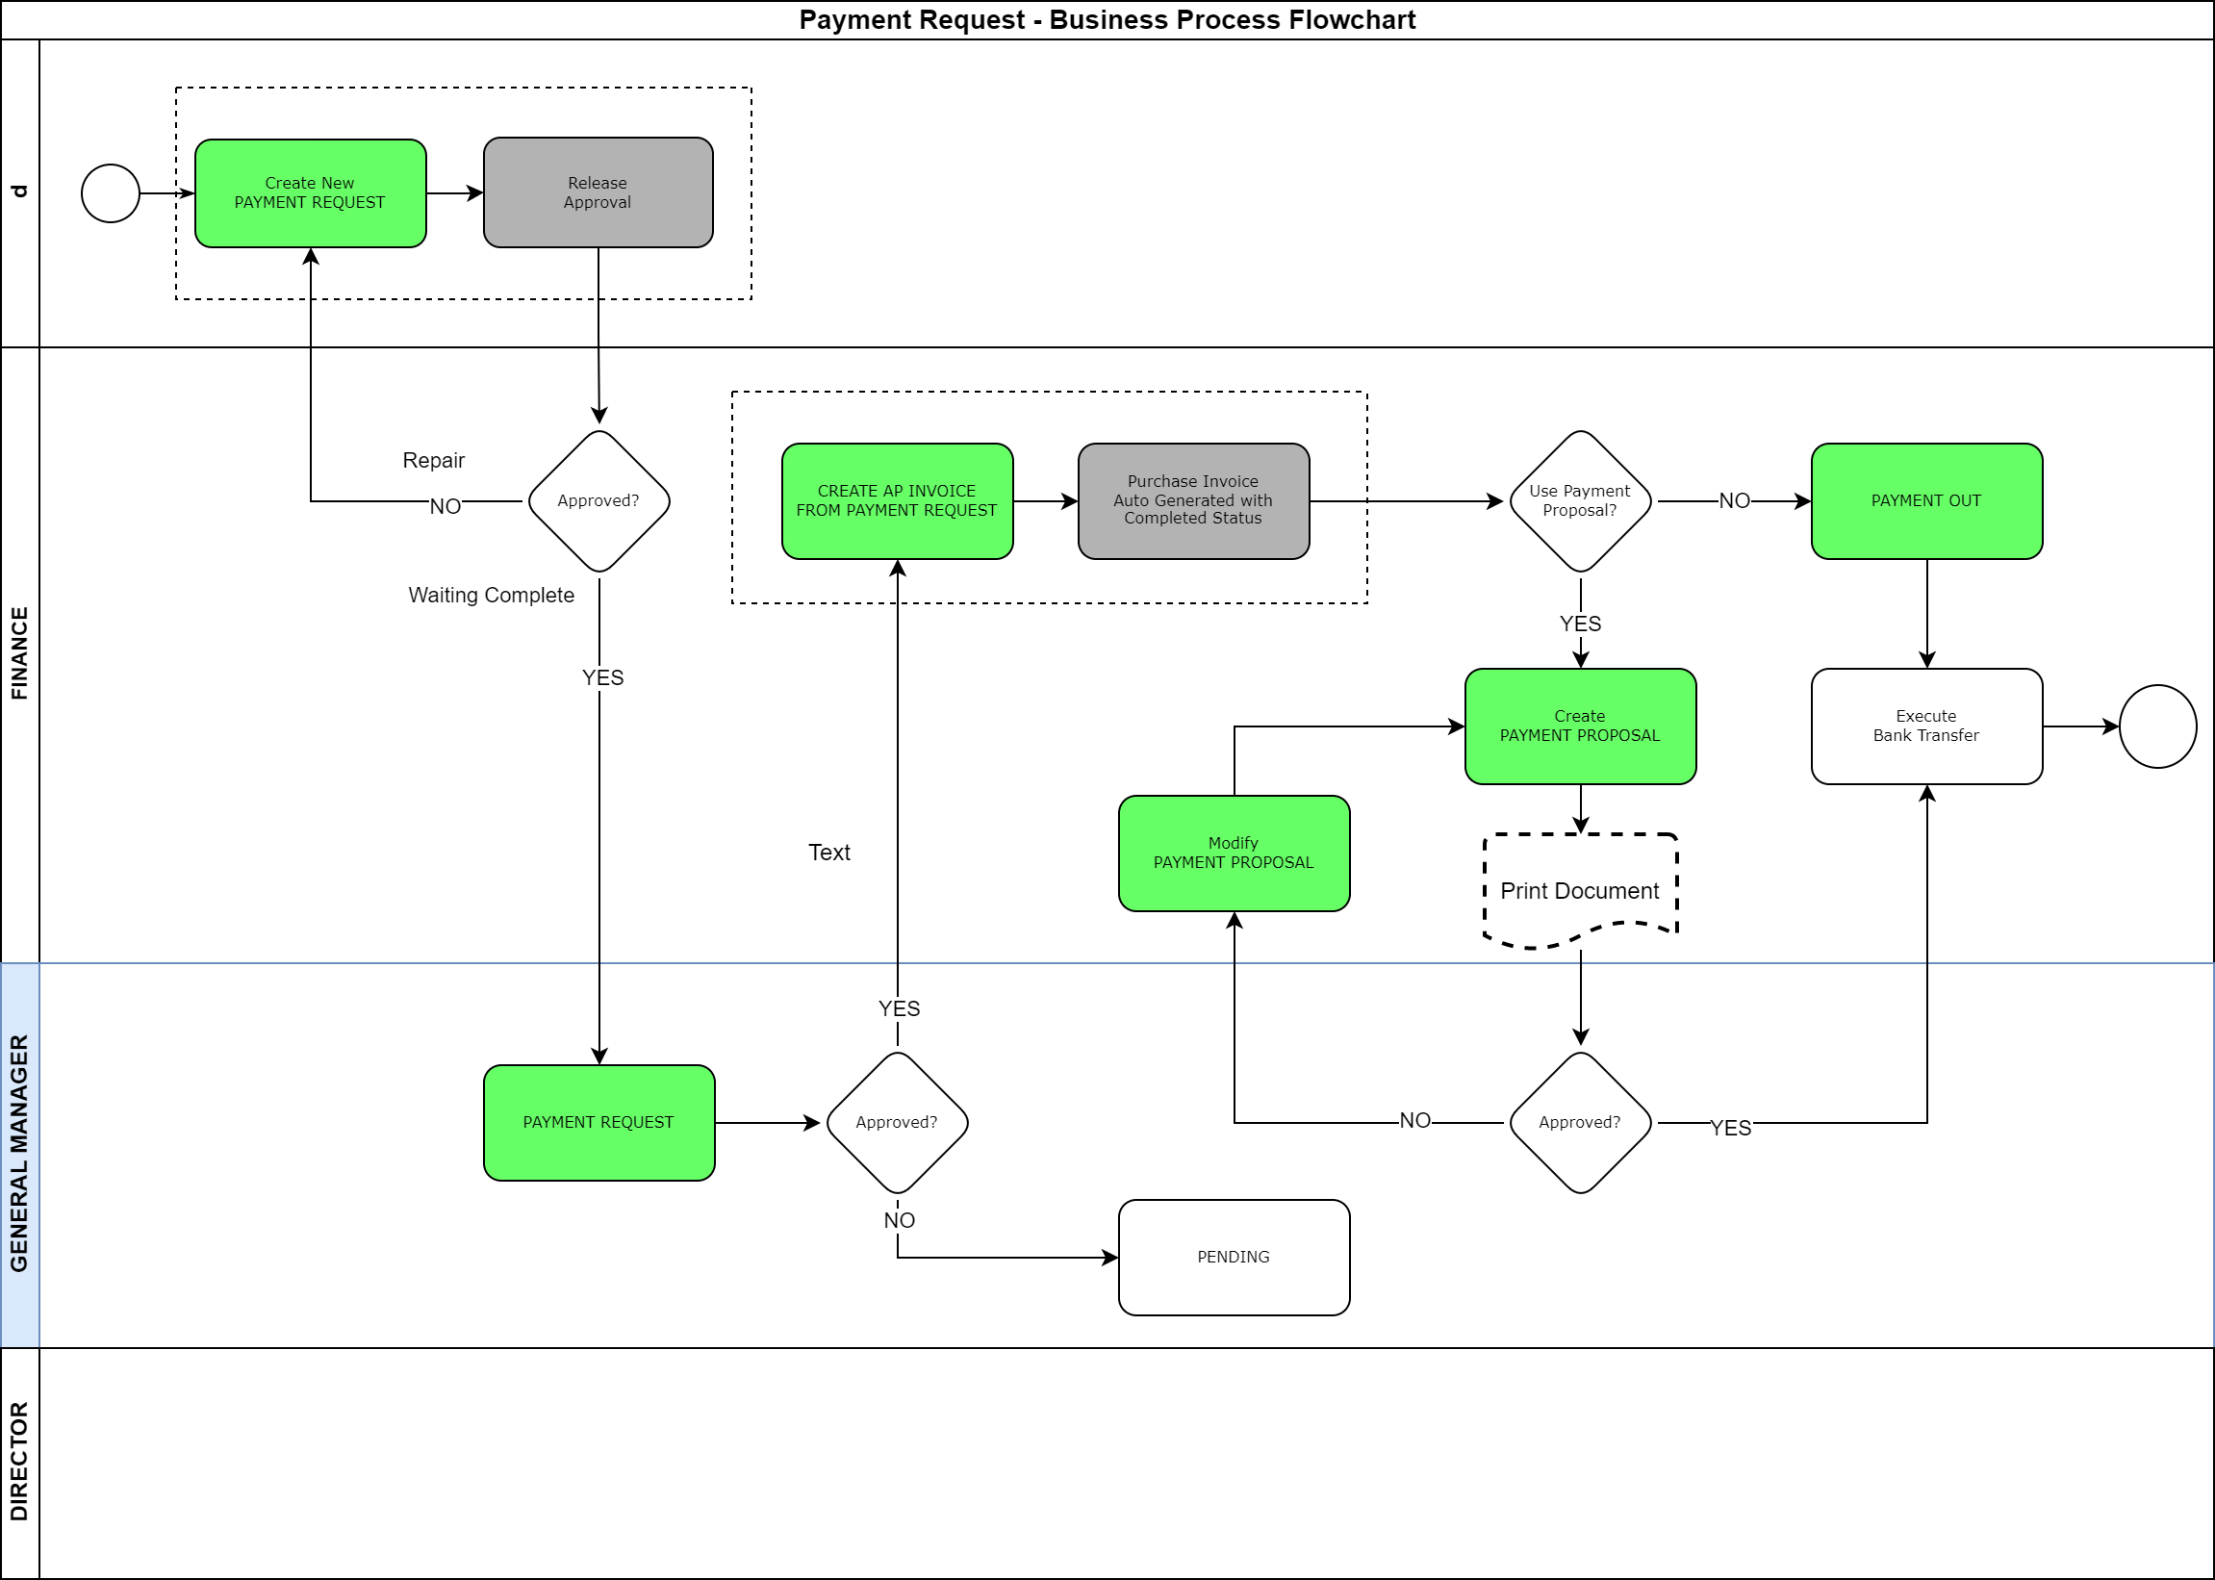Click the Modify PAYMENT PROPOSAL box
Image resolution: width=2215 pixels, height=1580 pixels.
coord(1233,854)
